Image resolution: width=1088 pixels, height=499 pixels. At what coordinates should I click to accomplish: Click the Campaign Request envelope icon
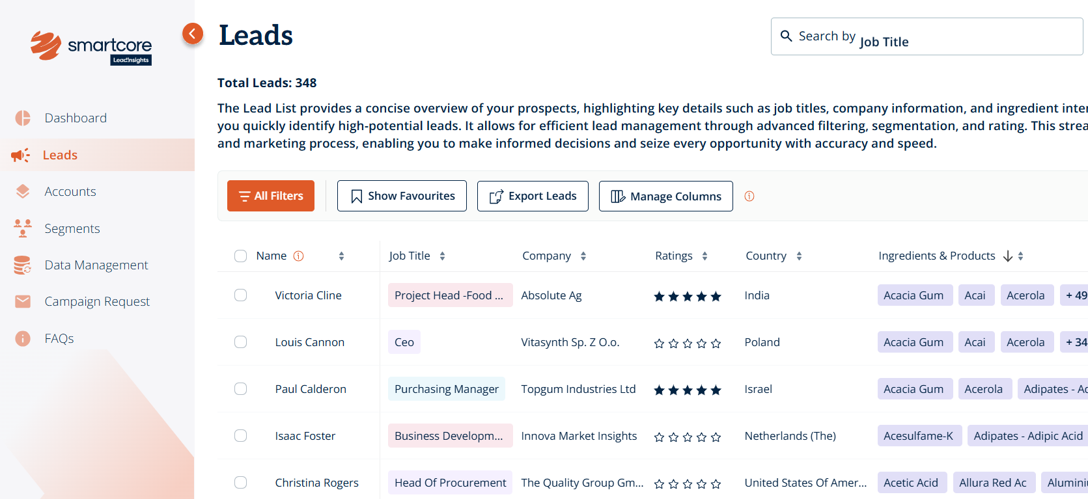pyautogui.click(x=23, y=301)
